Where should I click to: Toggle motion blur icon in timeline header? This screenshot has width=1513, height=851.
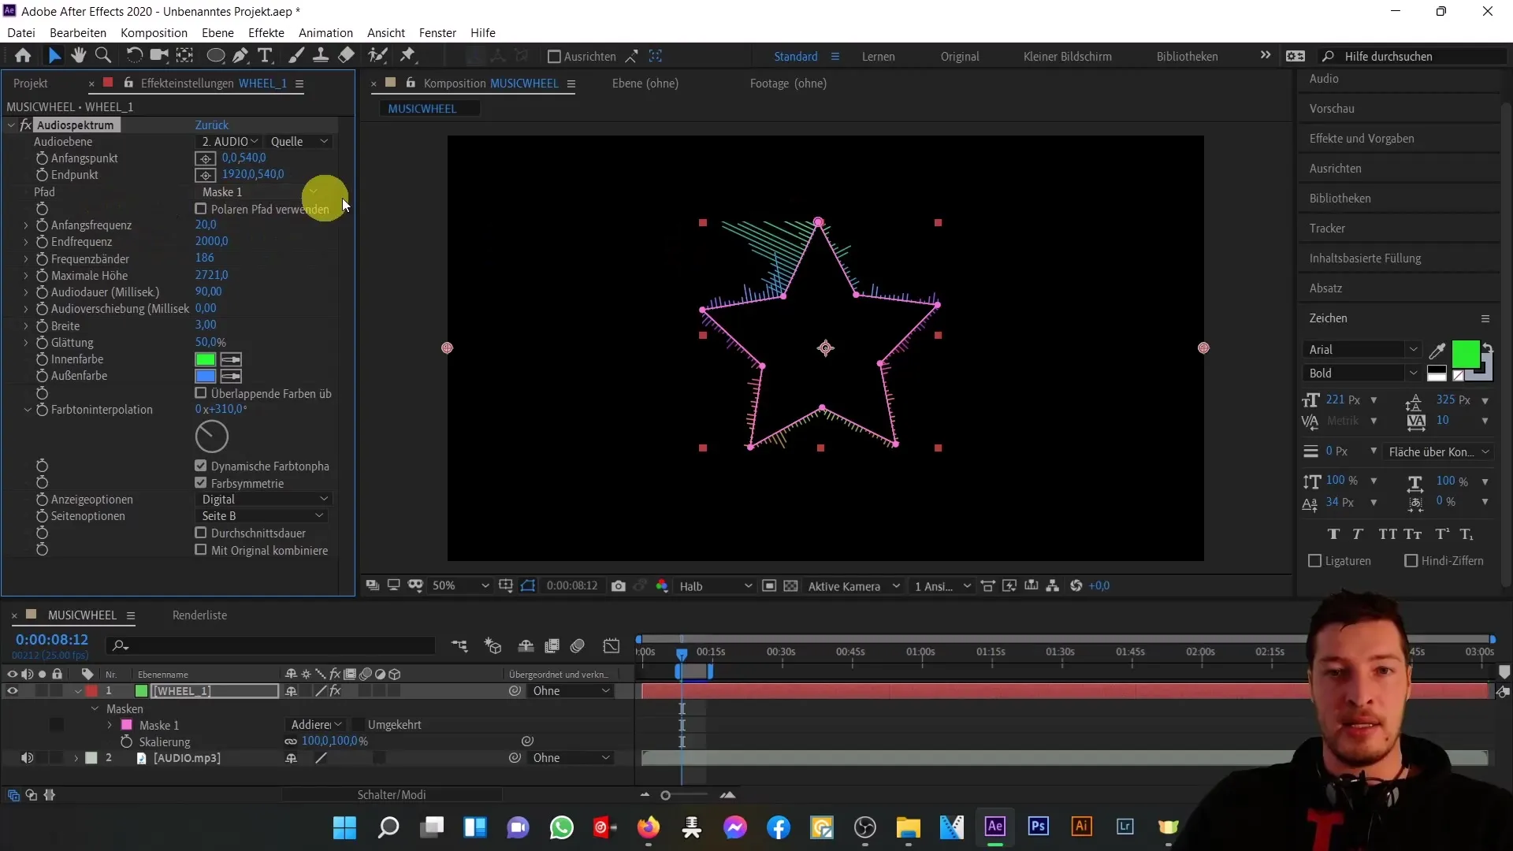[578, 646]
